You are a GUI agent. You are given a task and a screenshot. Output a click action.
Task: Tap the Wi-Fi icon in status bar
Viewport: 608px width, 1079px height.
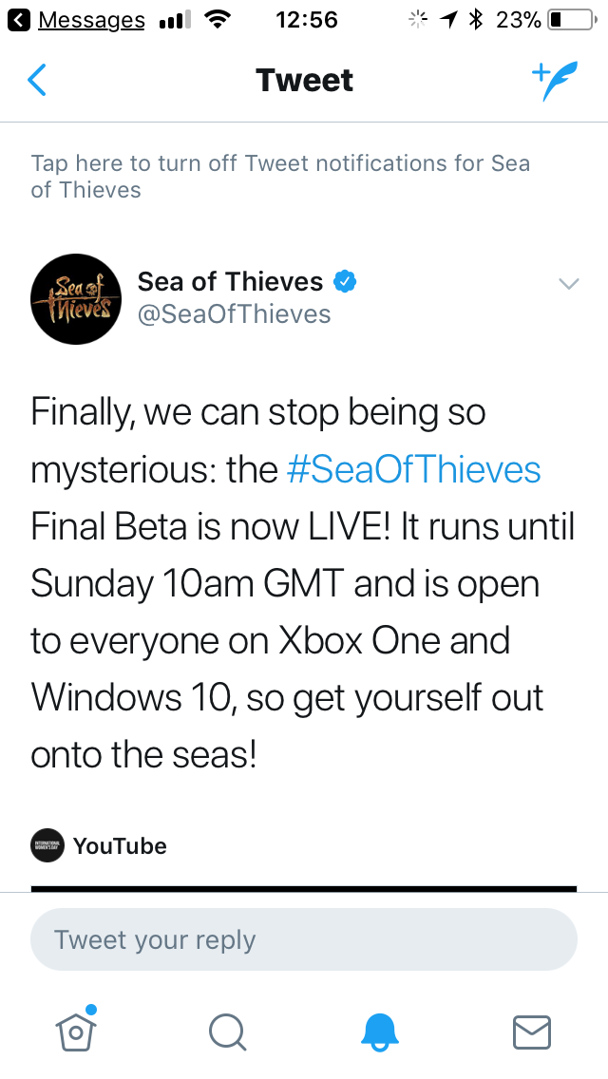click(218, 20)
